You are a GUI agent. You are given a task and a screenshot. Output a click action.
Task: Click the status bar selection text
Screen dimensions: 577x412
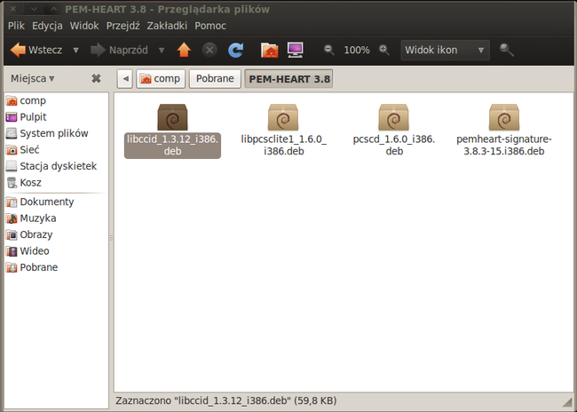click(x=226, y=401)
